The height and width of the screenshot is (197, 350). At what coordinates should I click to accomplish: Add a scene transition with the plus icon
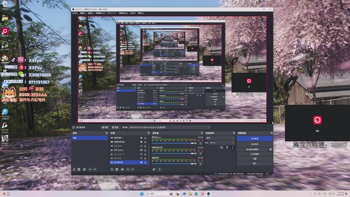[221, 148]
